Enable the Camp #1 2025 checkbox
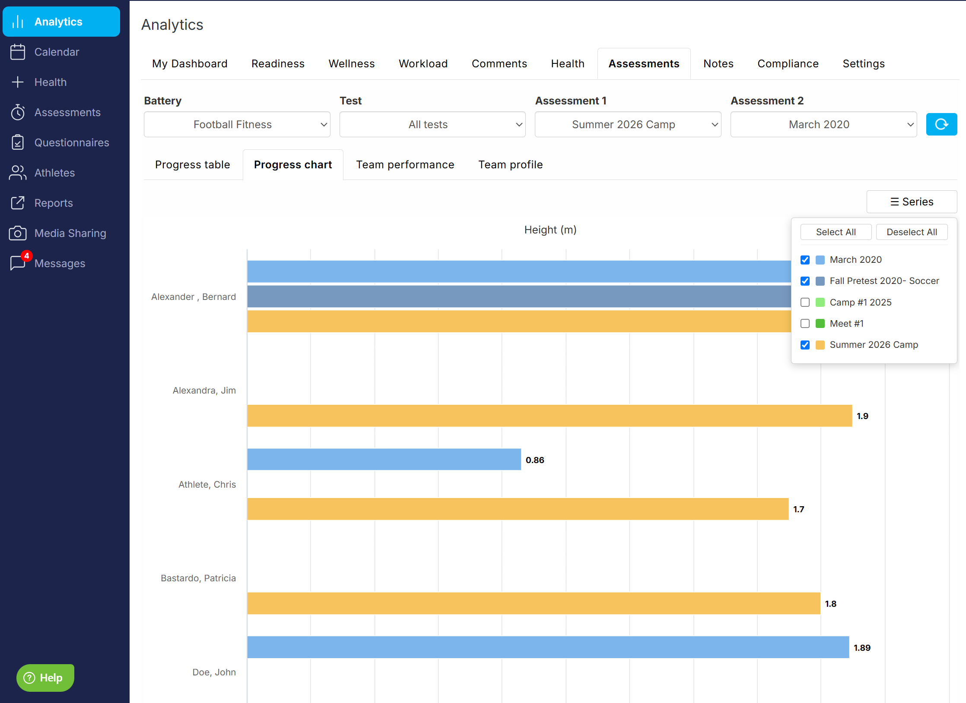Screen dimensions: 966x703 805,302
